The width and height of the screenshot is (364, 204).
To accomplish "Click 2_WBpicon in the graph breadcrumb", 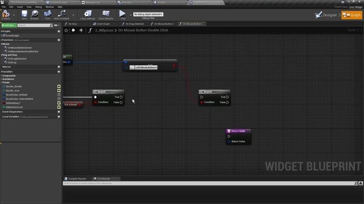I will [x=104, y=30].
